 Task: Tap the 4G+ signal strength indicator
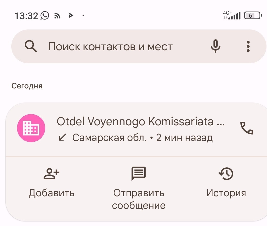[x=232, y=15]
